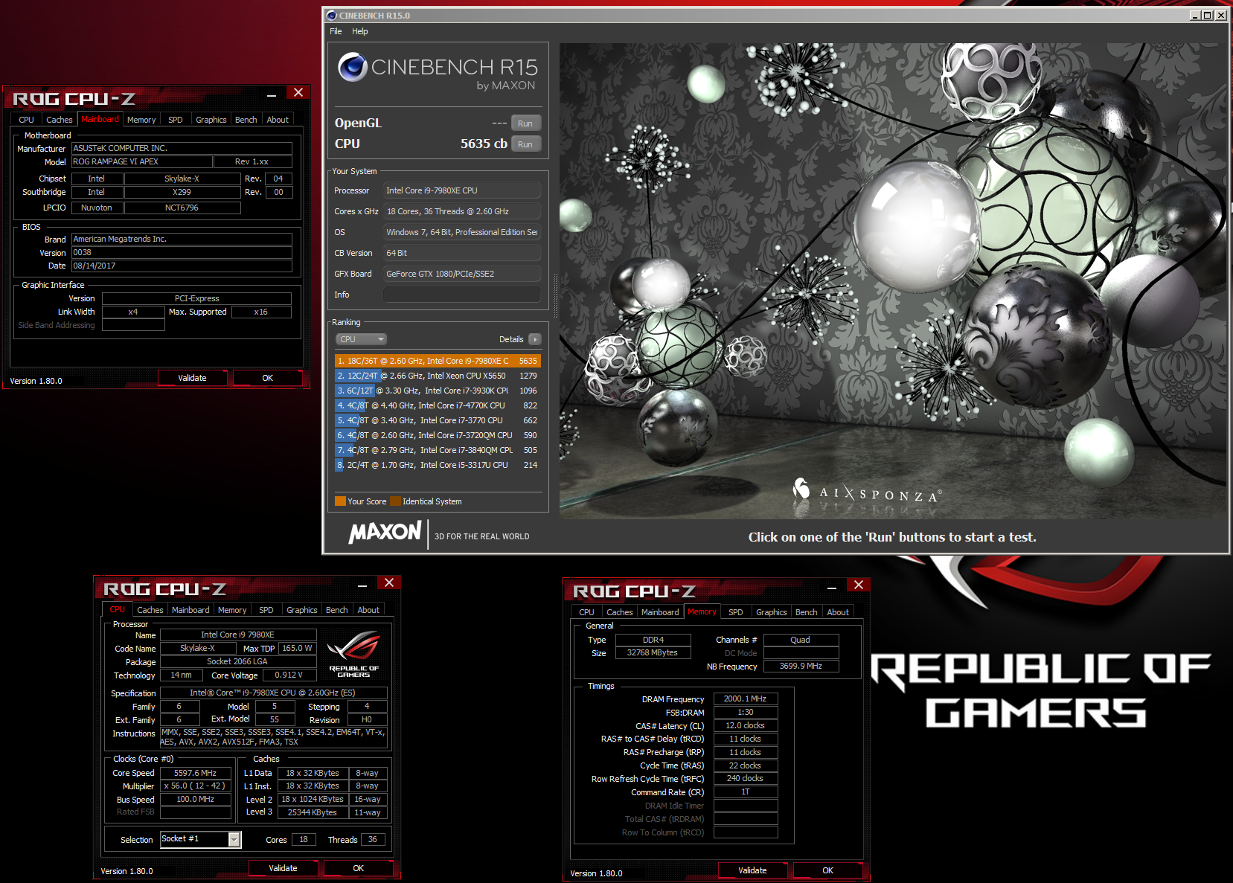Switch to Caches tab in Mainboard CPU-Z window
The width and height of the screenshot is (1233, 883).
60,120
